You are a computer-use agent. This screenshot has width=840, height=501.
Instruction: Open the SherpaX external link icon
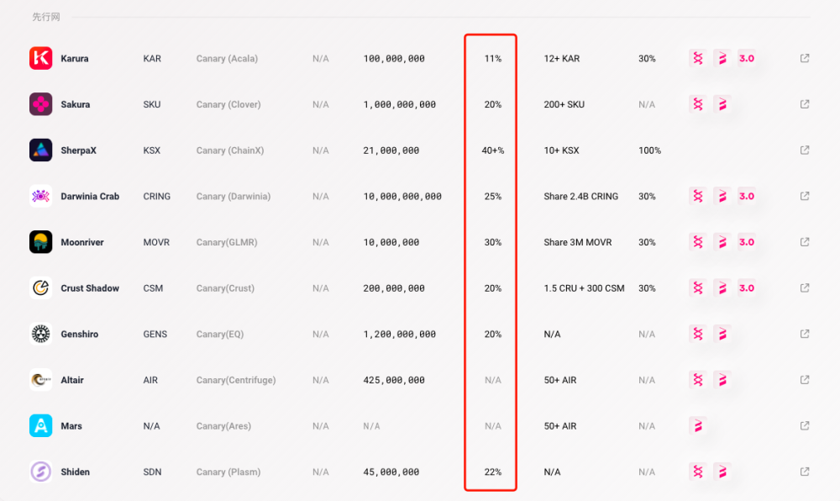(805, 150)
